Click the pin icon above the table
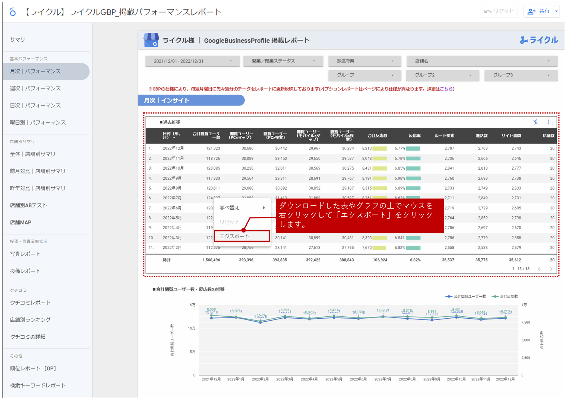This screenshot has width=568, height=399. pyautogui.click(x=536, y=122)
